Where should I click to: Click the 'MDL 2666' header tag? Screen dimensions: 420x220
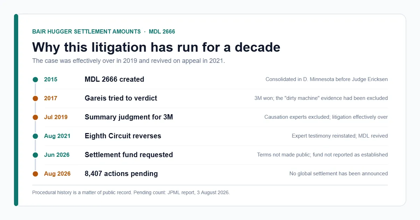pos(162,31)
